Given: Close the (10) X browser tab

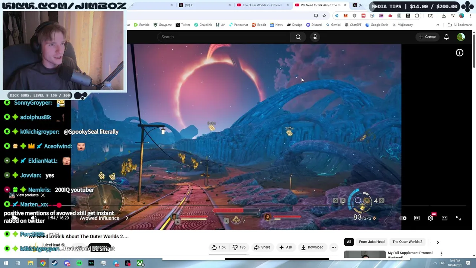Looking at the screenshot, I should pos(229,5).
